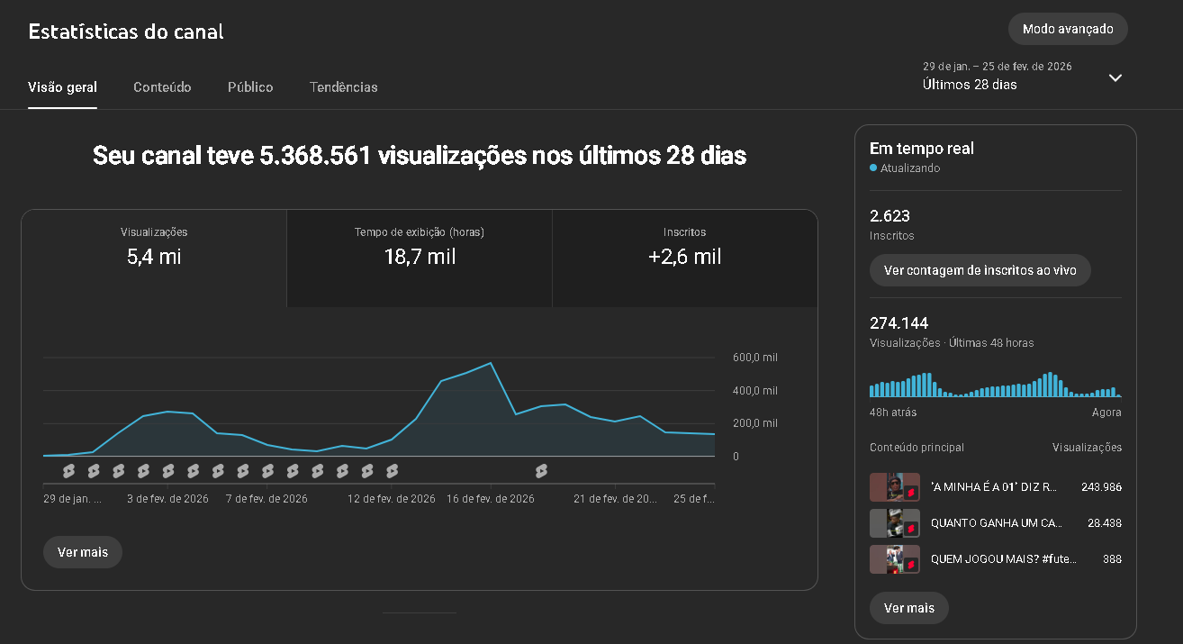
Task: Click the Estatísticas do canal heading
Action: (126, 32)
